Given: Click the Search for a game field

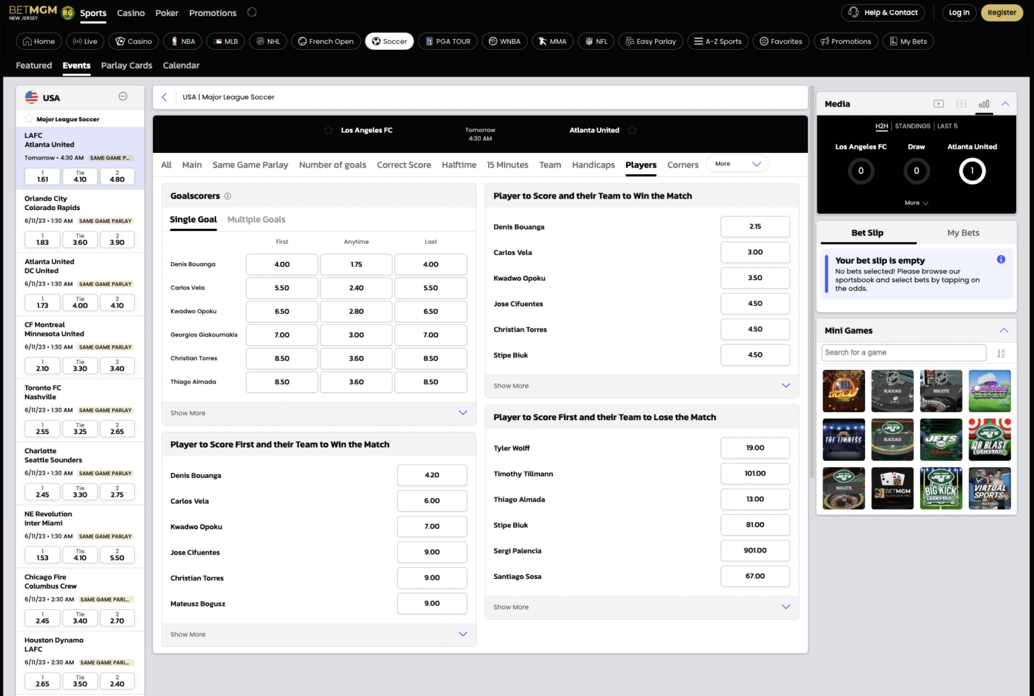Looking at the screenshot, I should click(x=903, y=353).
